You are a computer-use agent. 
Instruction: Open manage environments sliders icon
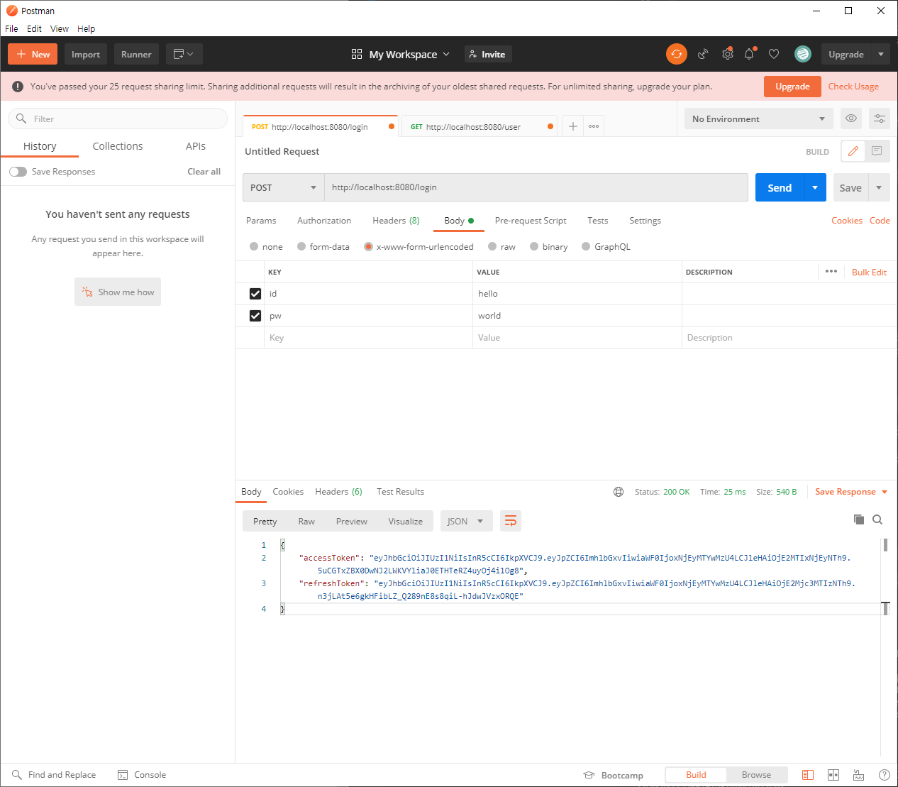[880, 119]
